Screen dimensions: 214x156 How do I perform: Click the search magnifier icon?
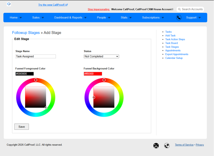click(x=179, y=9)
